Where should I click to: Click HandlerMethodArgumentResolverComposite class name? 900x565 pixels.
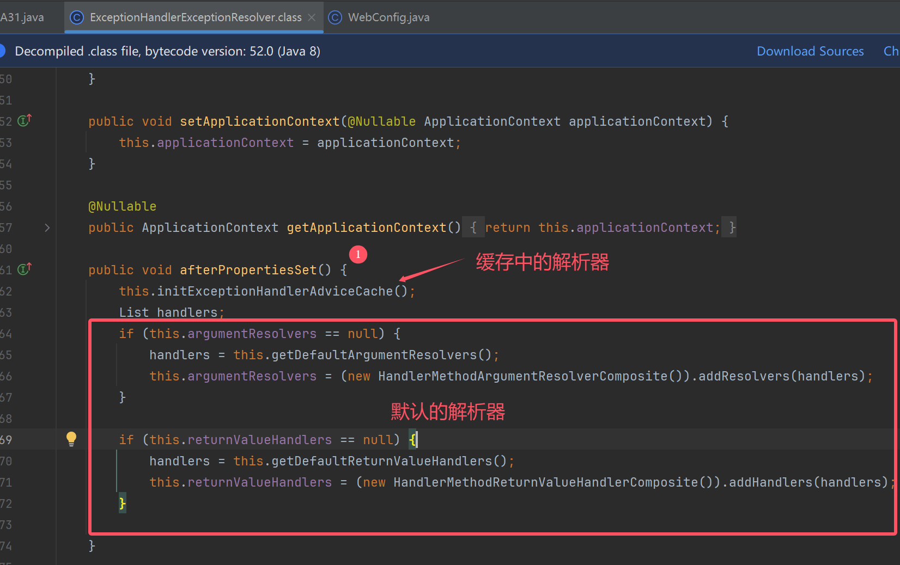pos(523,376)
